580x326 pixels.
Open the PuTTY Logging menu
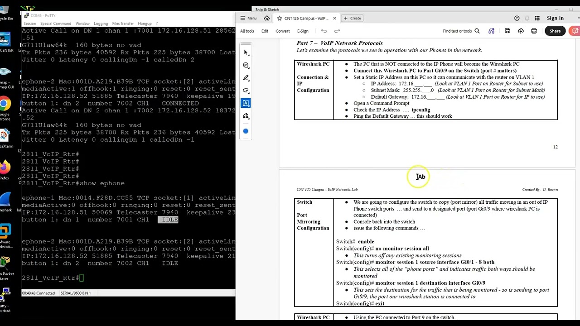tap(101, 24)
